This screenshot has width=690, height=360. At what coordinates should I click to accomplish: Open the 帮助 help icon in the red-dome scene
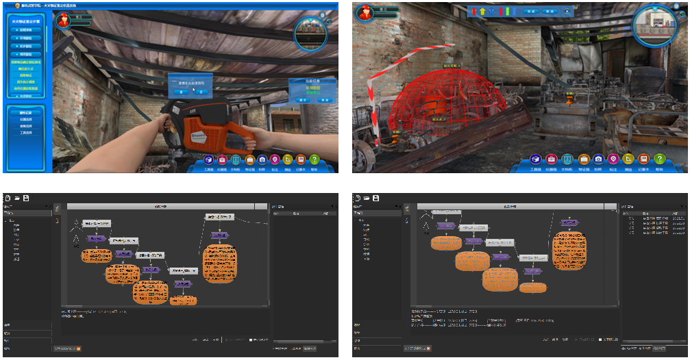point(660,159)
